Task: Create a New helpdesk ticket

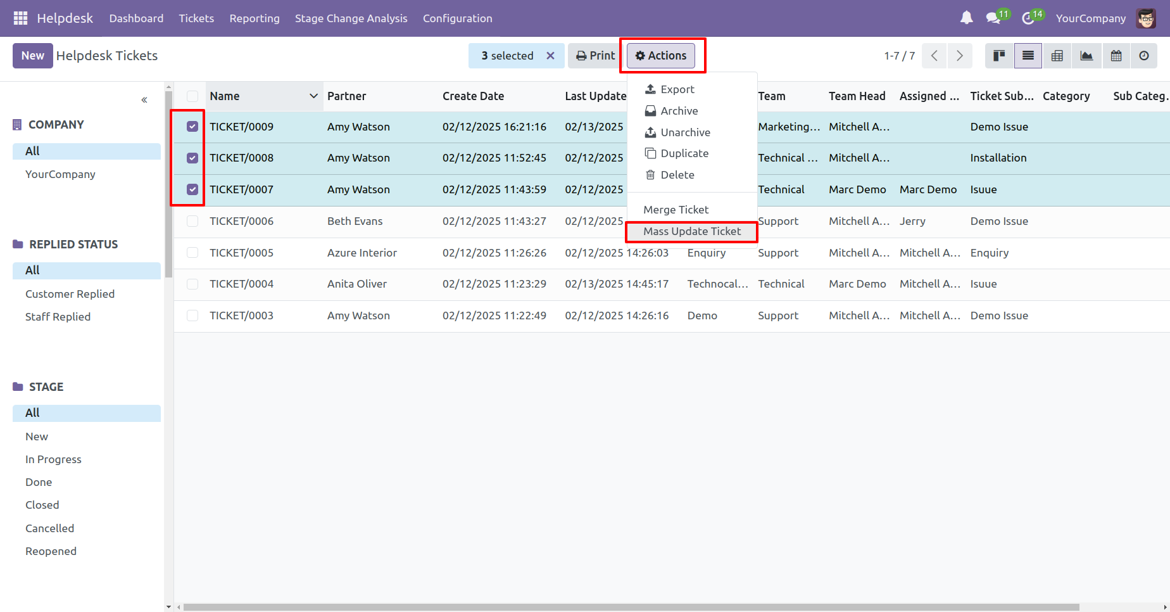Action: pyautogui.click(x=33, y=56)
